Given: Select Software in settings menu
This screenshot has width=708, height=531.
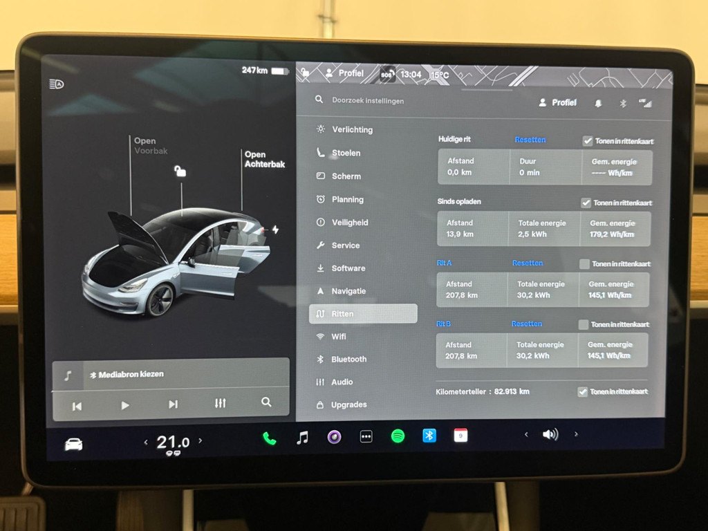Looking at the screenshot, I should [x=348, y=268].
